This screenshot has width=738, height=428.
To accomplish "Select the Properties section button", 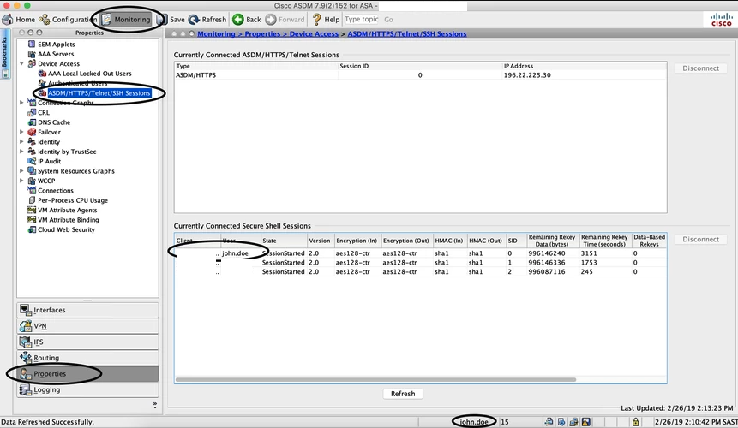I will (88, 374).
